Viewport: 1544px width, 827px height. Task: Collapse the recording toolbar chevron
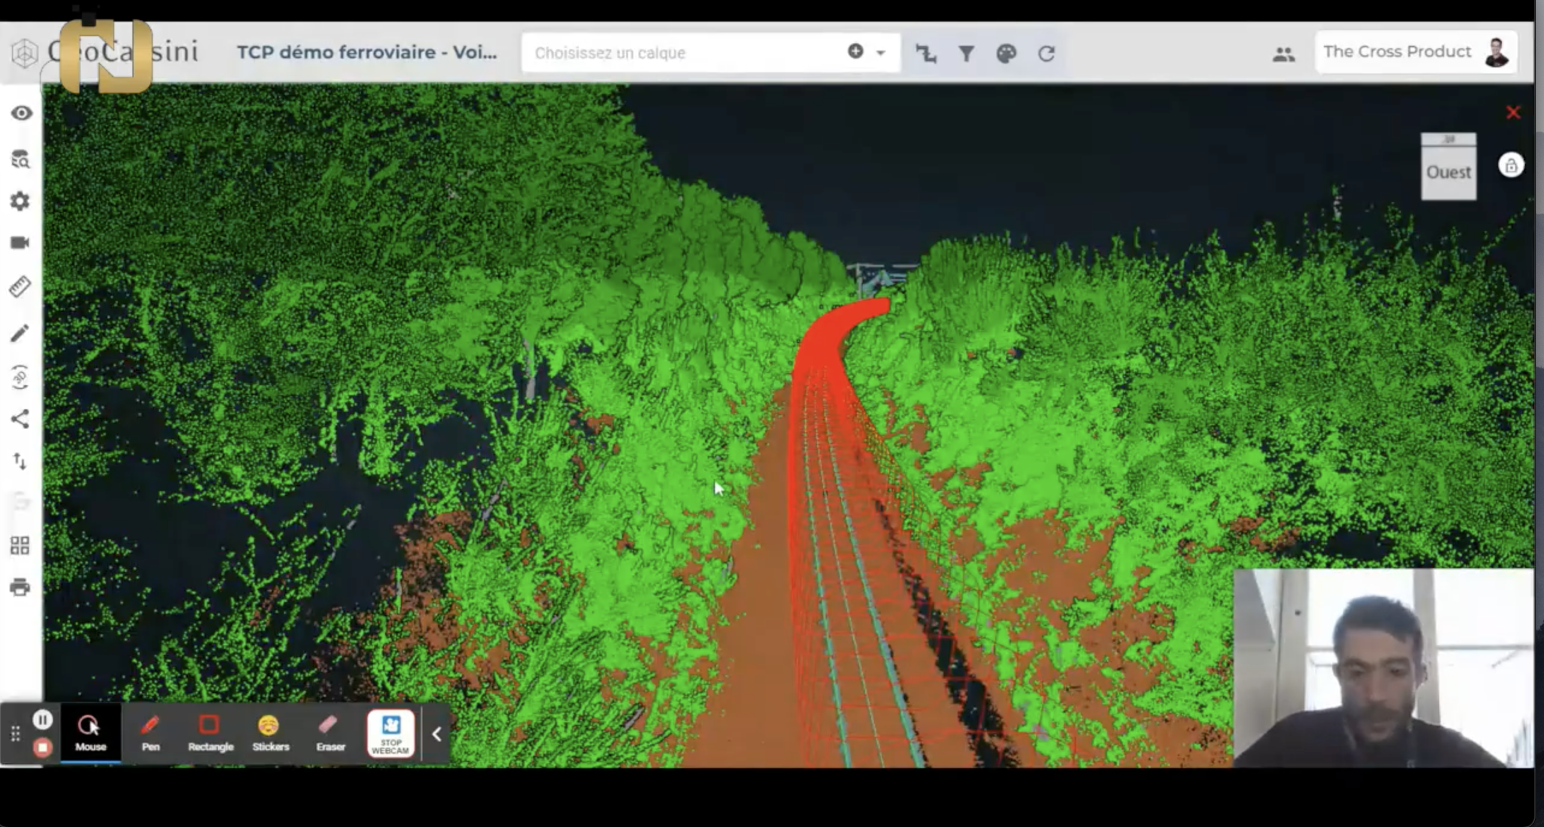[437, 734]
